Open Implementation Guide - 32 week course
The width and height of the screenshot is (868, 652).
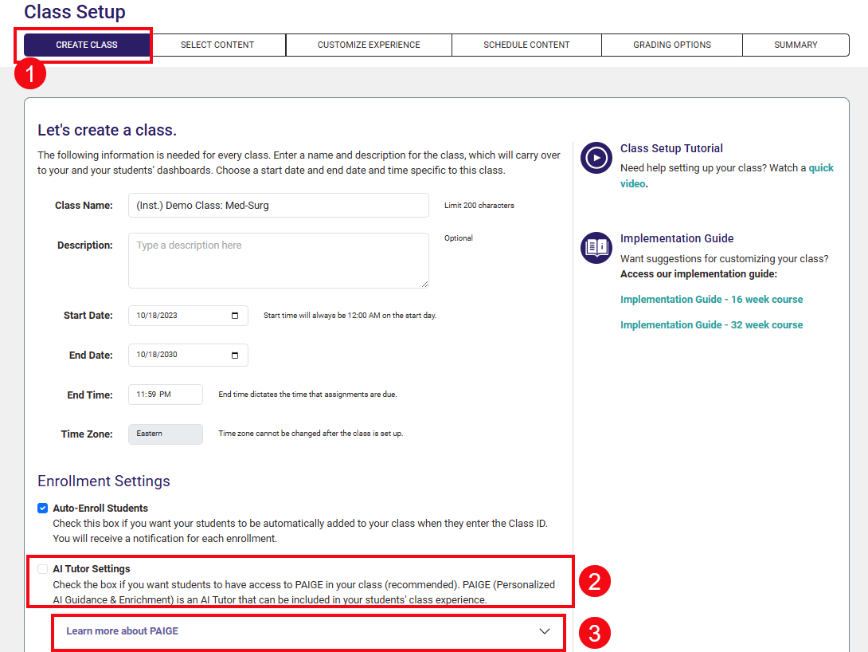(x=711, y=325)
